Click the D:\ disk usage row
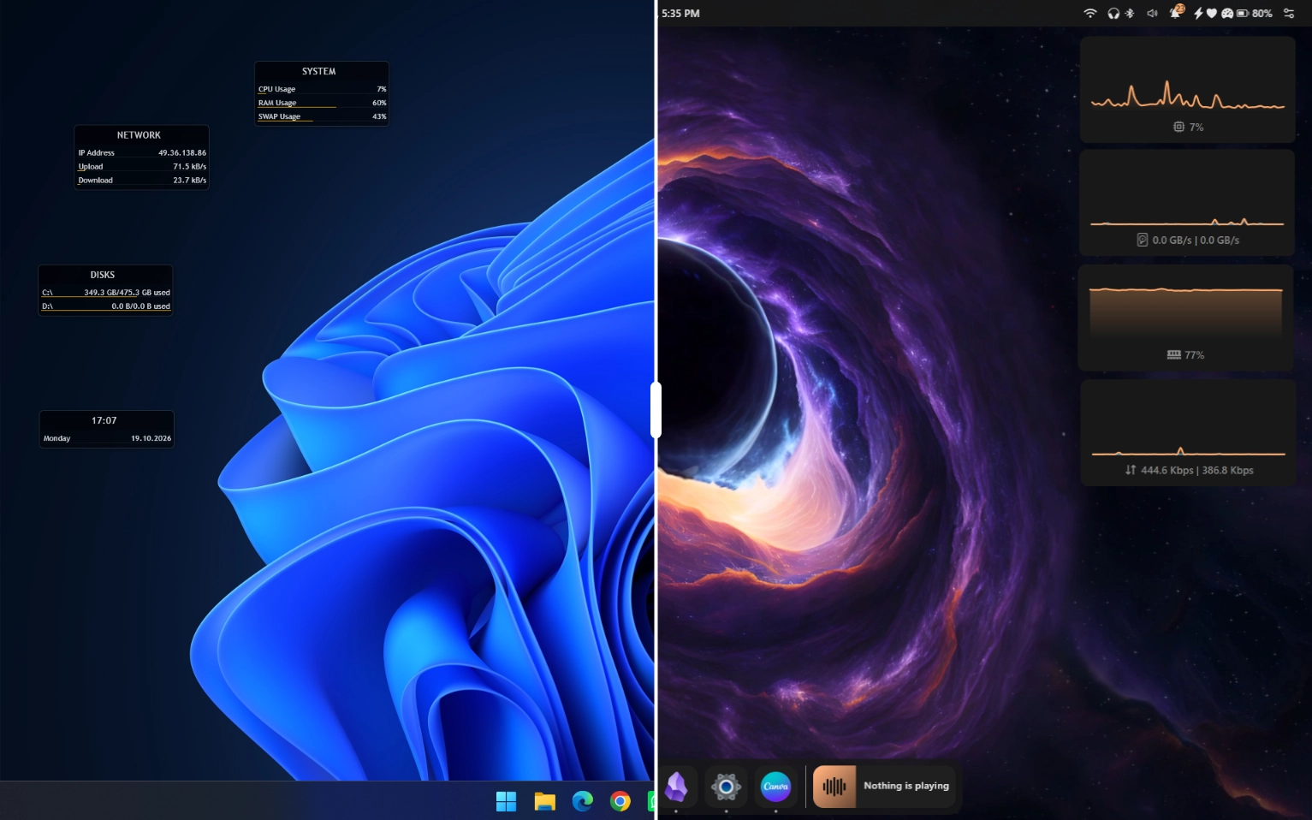The height and width of the screenshot is (820, 1312). [106, 306]
